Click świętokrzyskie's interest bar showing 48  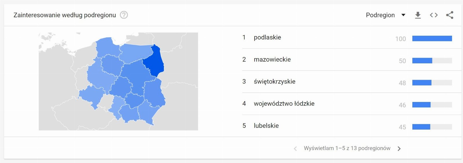(432, 83)
